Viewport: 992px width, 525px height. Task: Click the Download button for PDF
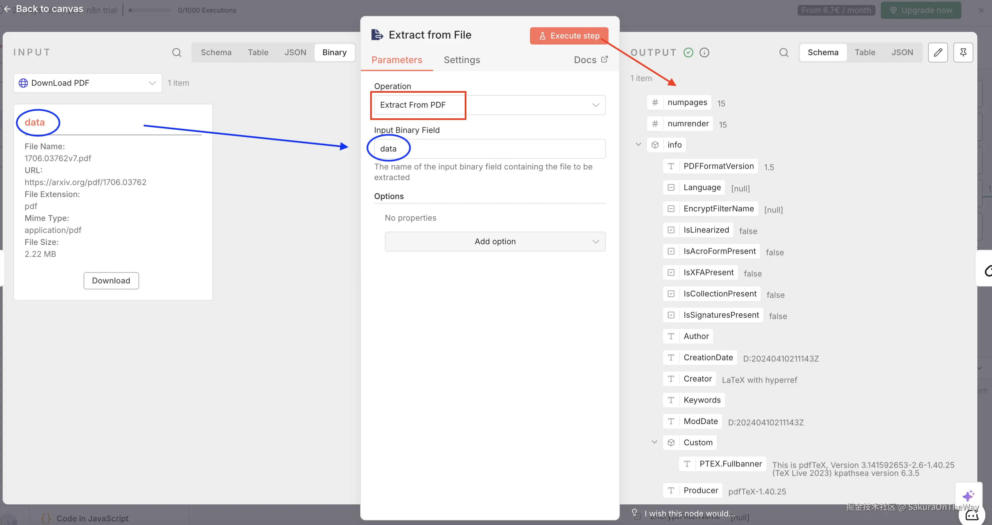(111, 280)
